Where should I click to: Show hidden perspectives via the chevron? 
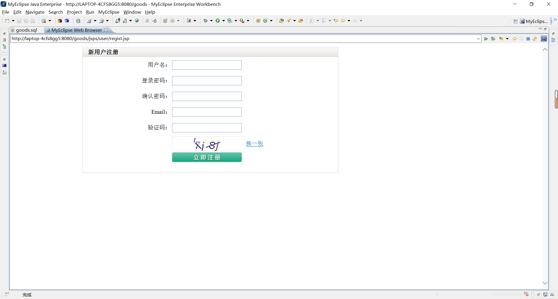[555, 20]
